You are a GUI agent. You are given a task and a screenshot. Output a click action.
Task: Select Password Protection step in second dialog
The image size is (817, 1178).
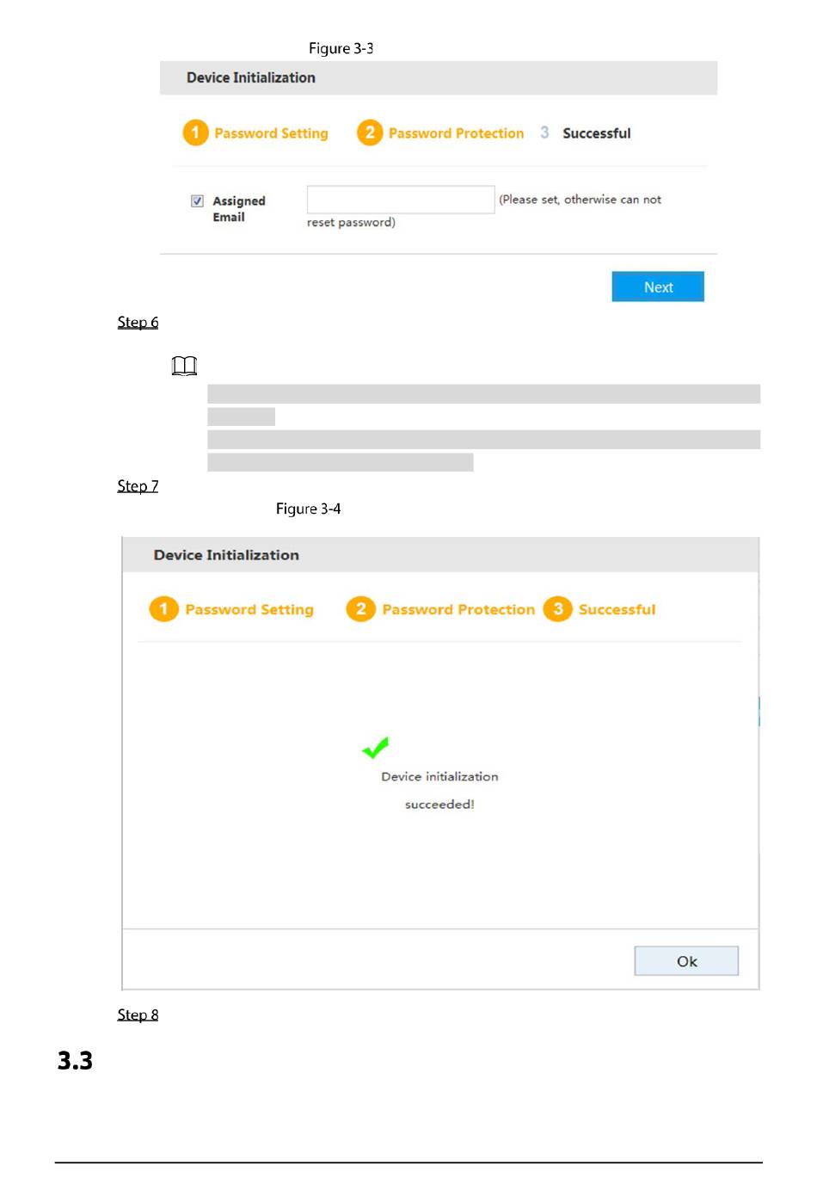coord(458,609)
